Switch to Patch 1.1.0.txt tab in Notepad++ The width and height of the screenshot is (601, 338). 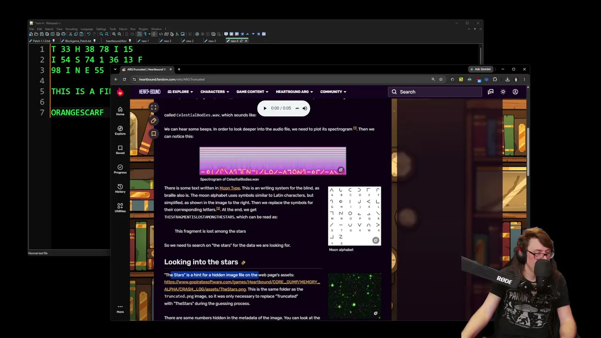coord(42,41)
